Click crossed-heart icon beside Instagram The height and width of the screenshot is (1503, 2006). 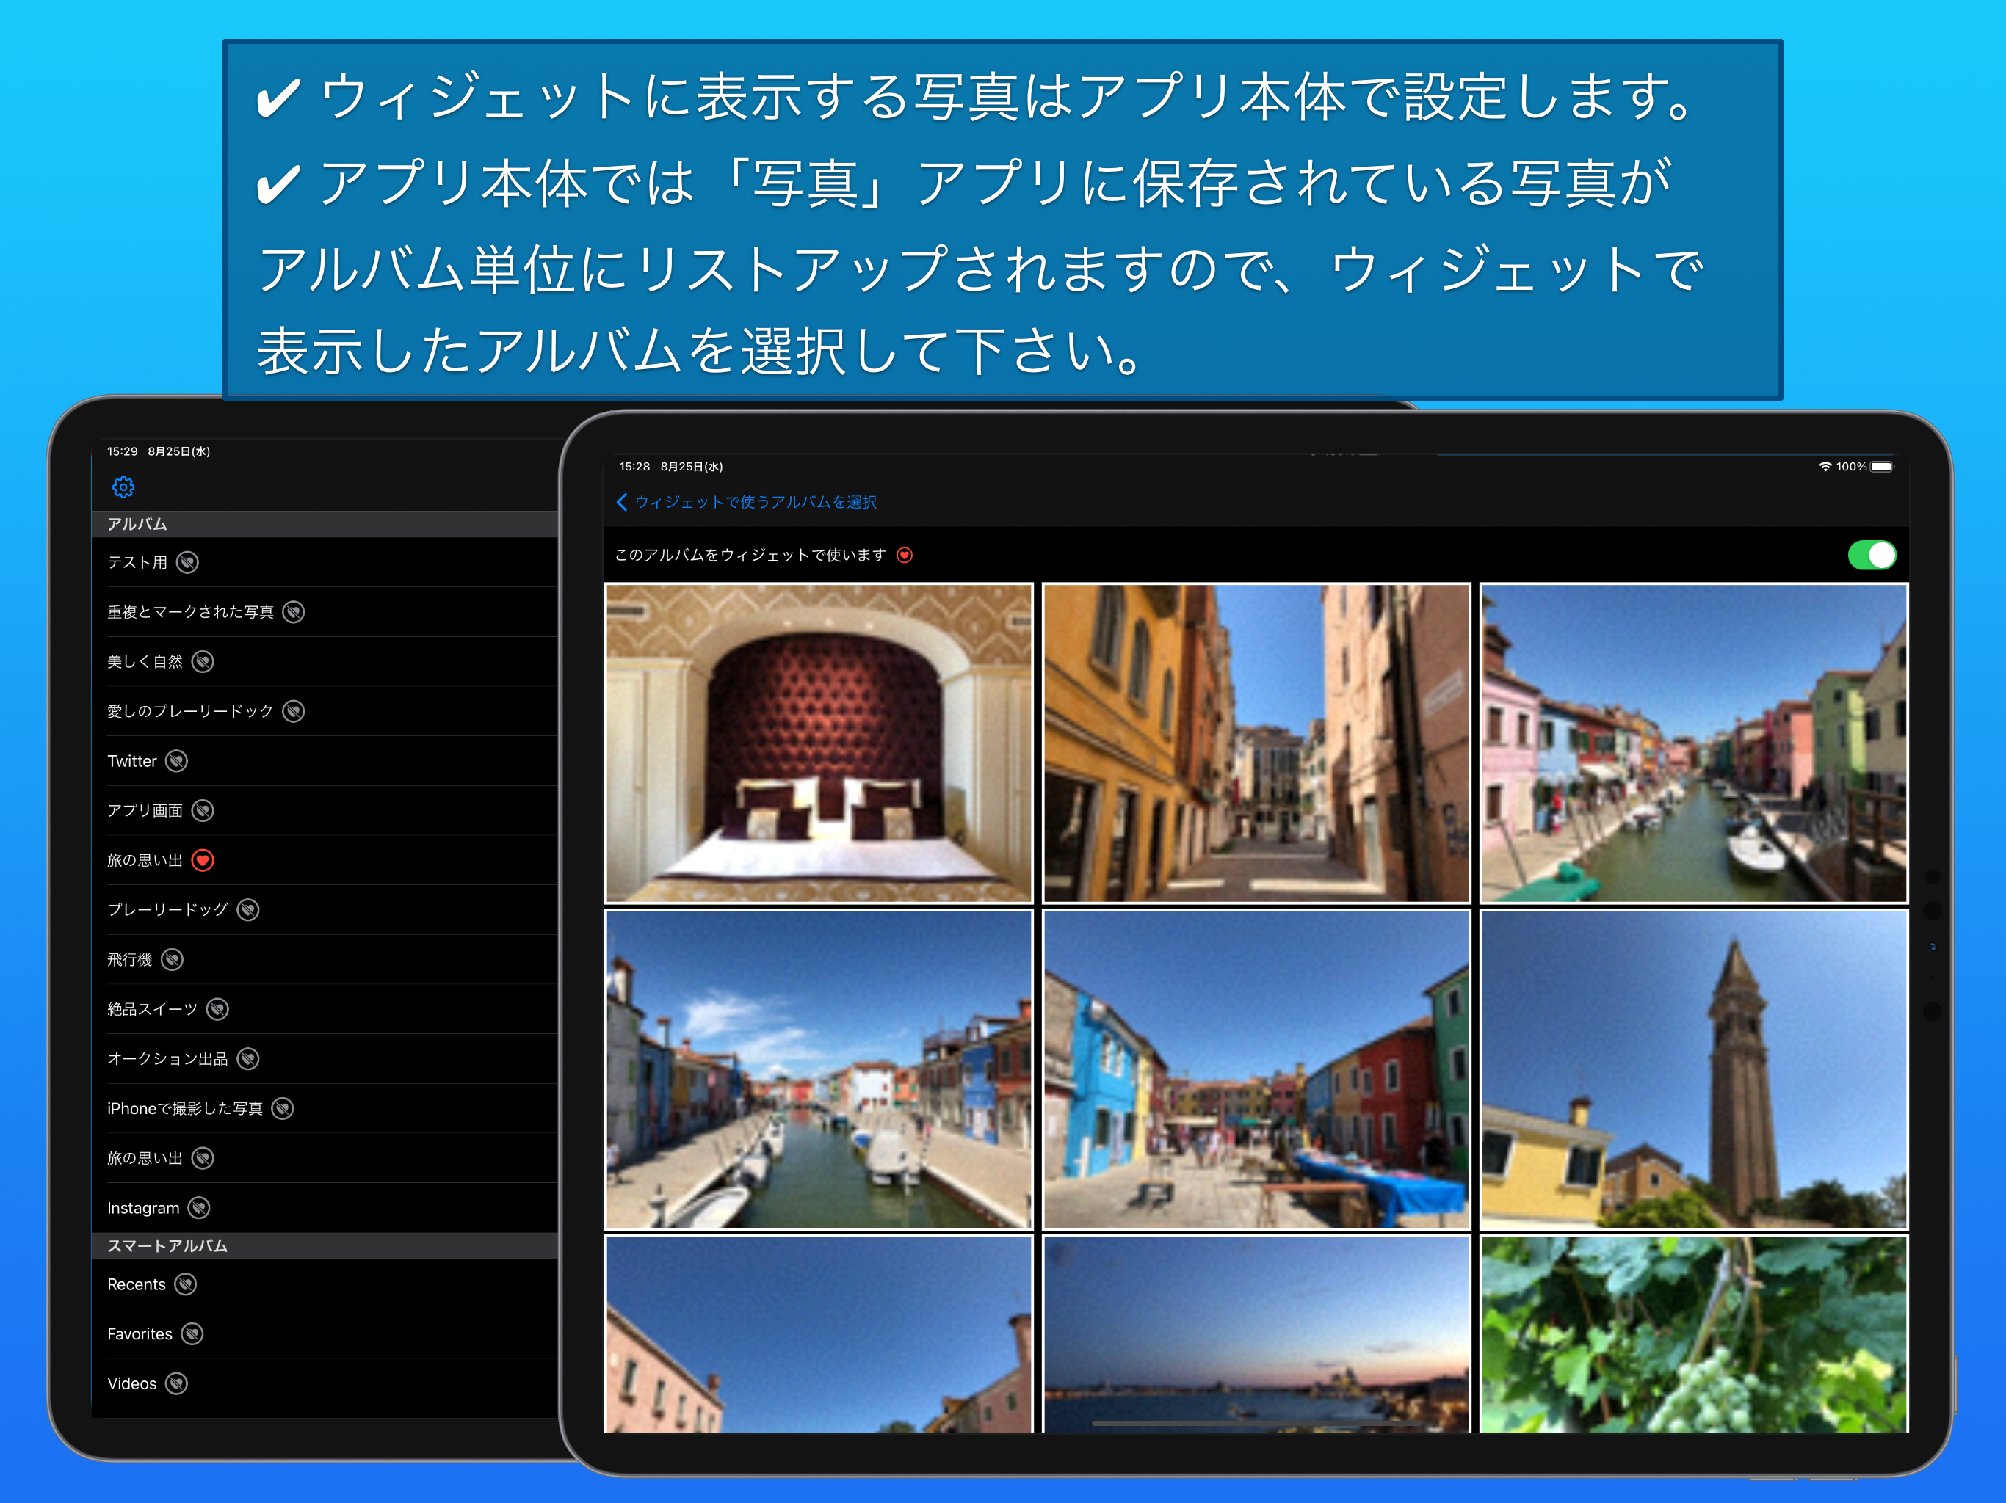coord(198,1209)
